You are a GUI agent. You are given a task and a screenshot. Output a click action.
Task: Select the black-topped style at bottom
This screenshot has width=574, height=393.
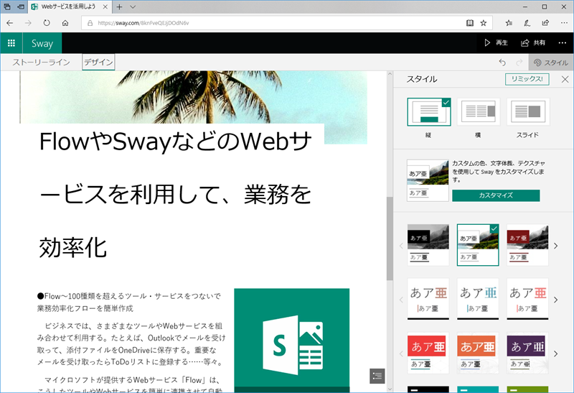(428, 389)
